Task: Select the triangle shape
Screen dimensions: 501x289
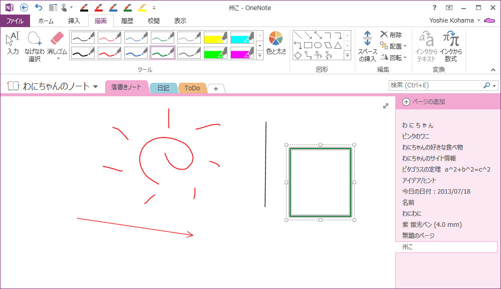Action: point(338,46)
